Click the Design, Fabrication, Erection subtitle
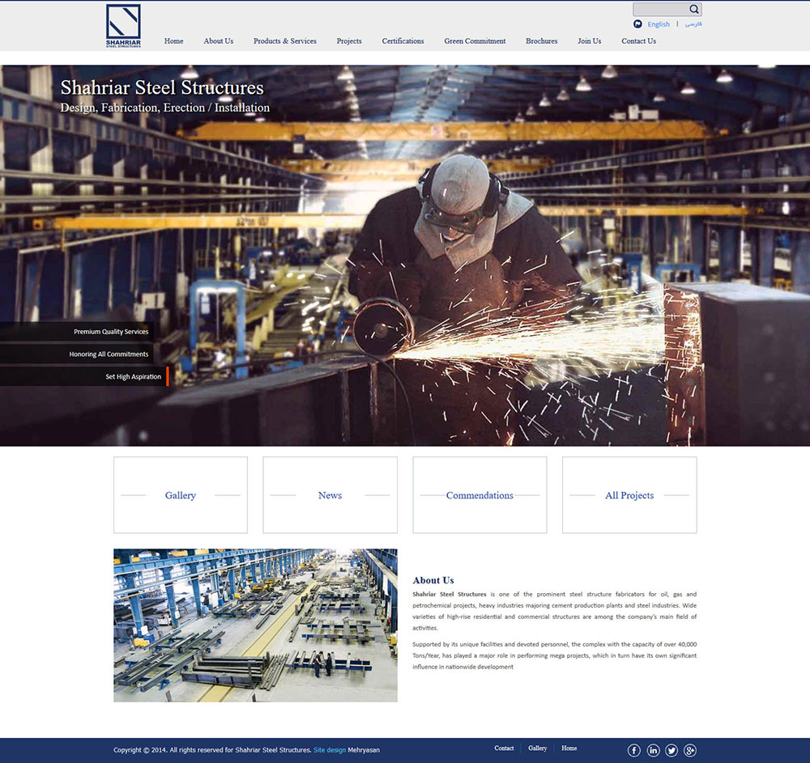The image size is (810, 763). click(x=164, y=108)
